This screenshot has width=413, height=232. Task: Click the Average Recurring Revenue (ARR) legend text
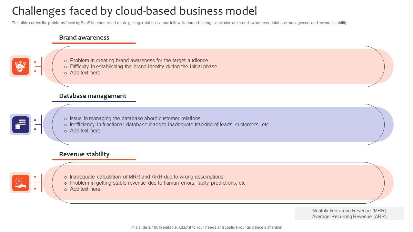[349, 217]
